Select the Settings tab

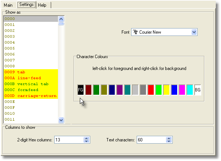[x=26, y=5]
